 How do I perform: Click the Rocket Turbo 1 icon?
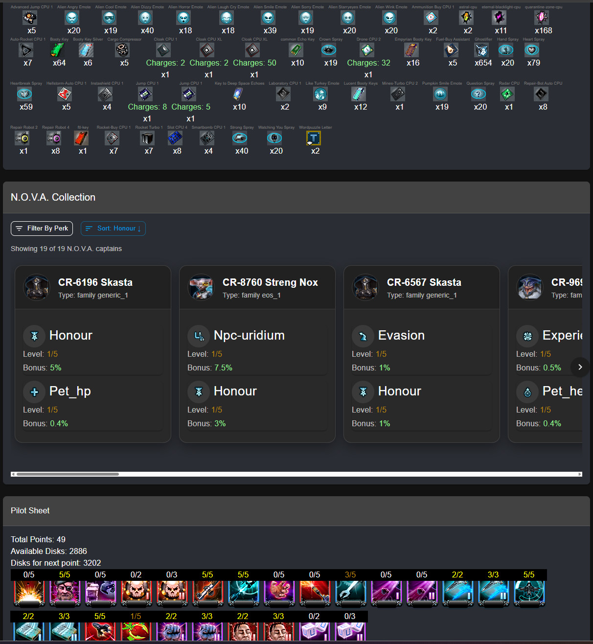147,138
